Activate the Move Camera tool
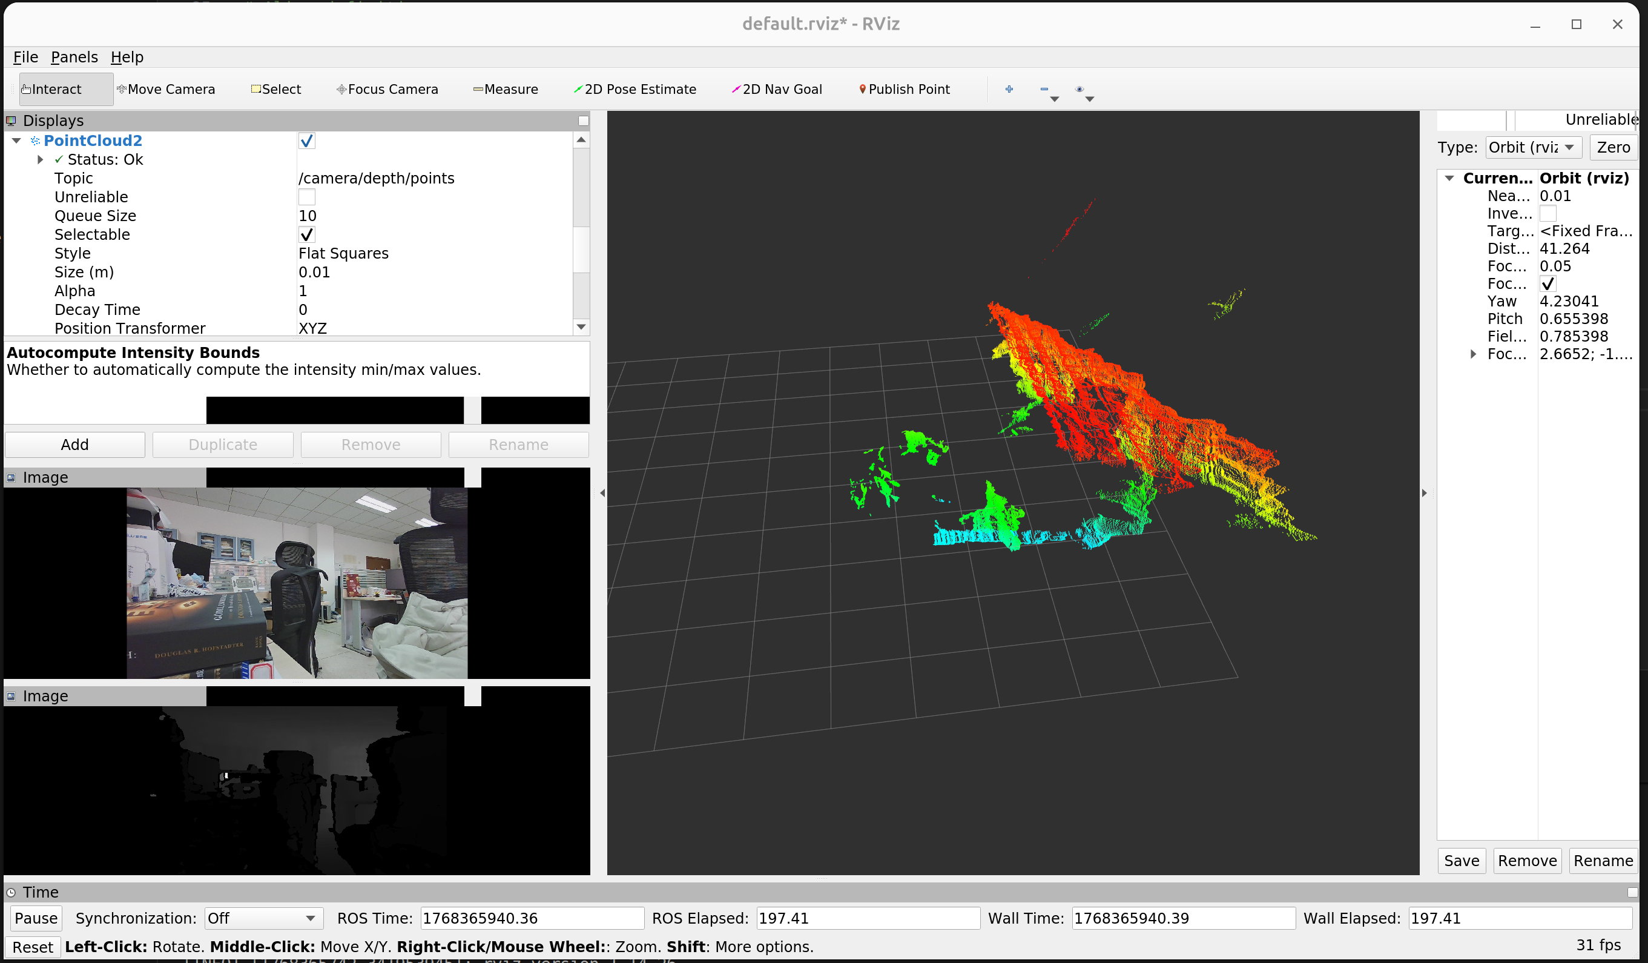Screen dimensions: 1648x963 coord(166,89)
